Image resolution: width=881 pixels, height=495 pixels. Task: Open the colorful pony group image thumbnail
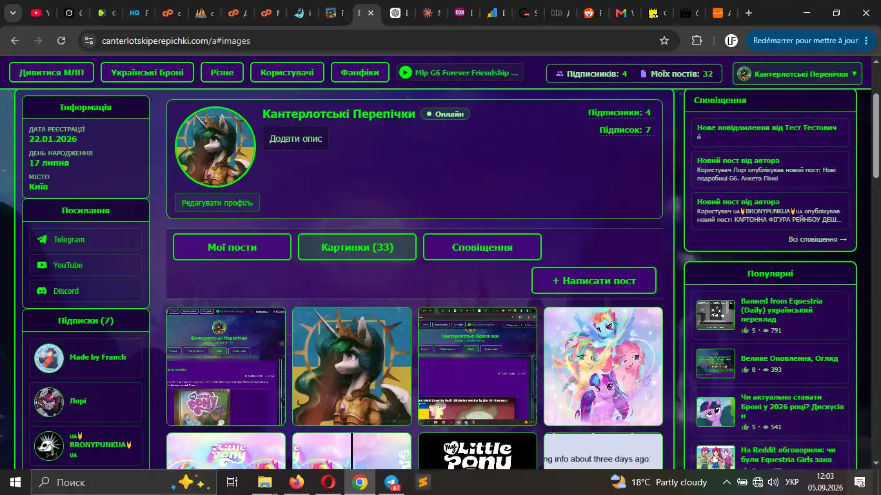603,366
